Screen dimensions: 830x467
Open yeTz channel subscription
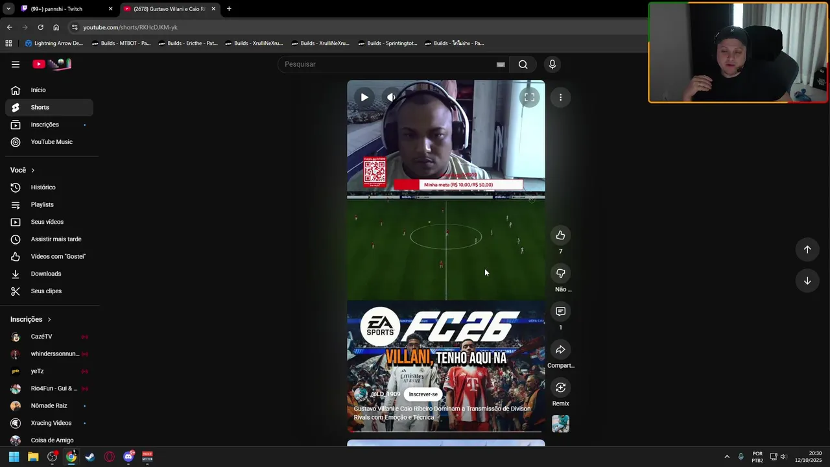[x=49, y=371]
